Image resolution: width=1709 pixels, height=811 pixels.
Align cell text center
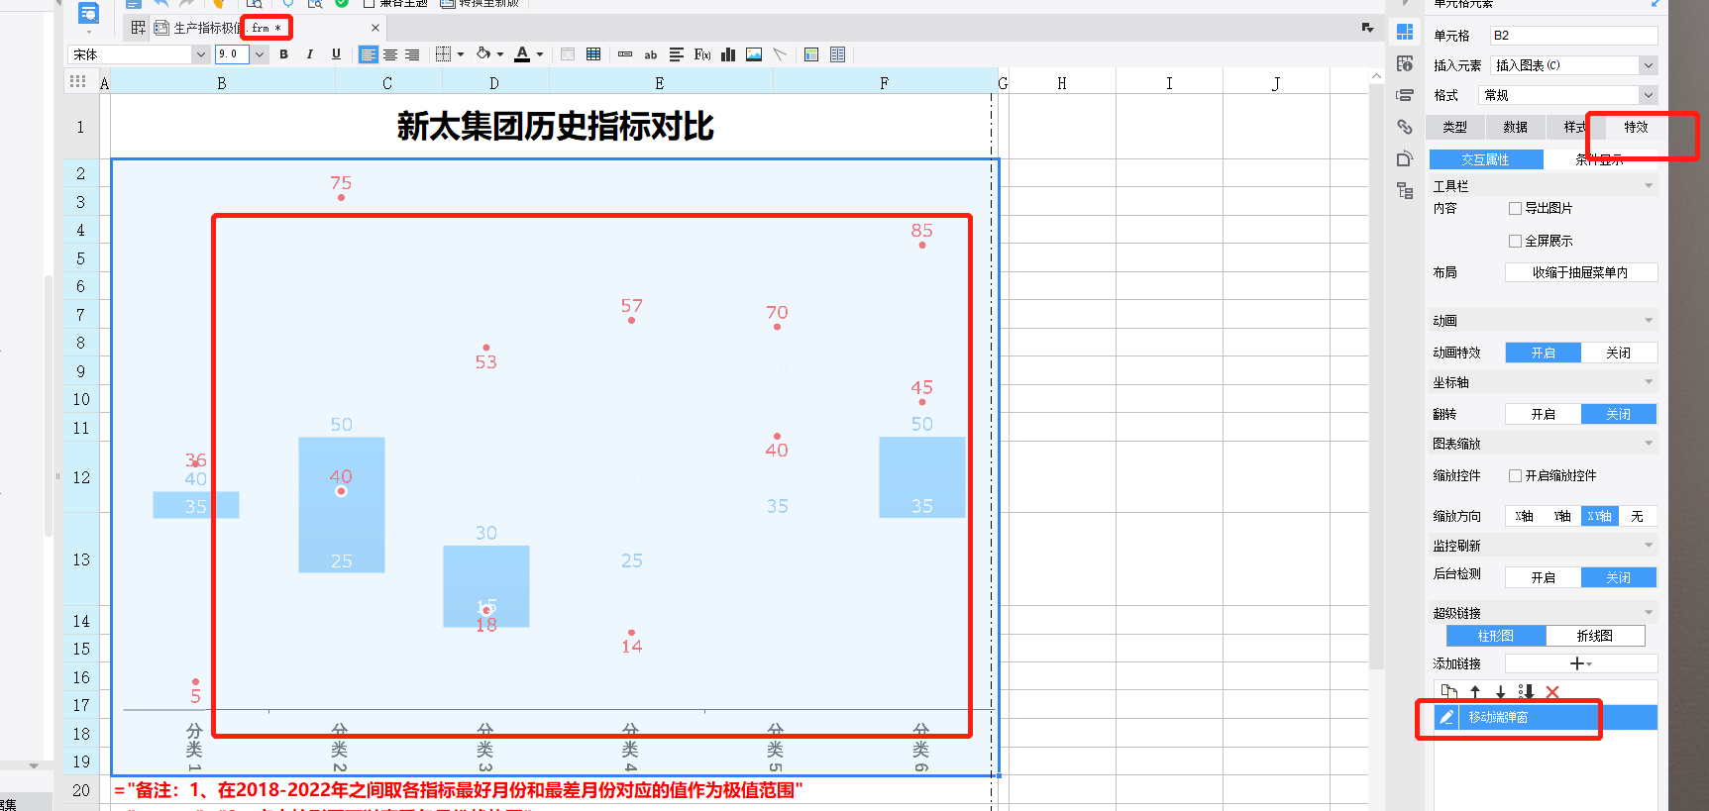(390, 54)
